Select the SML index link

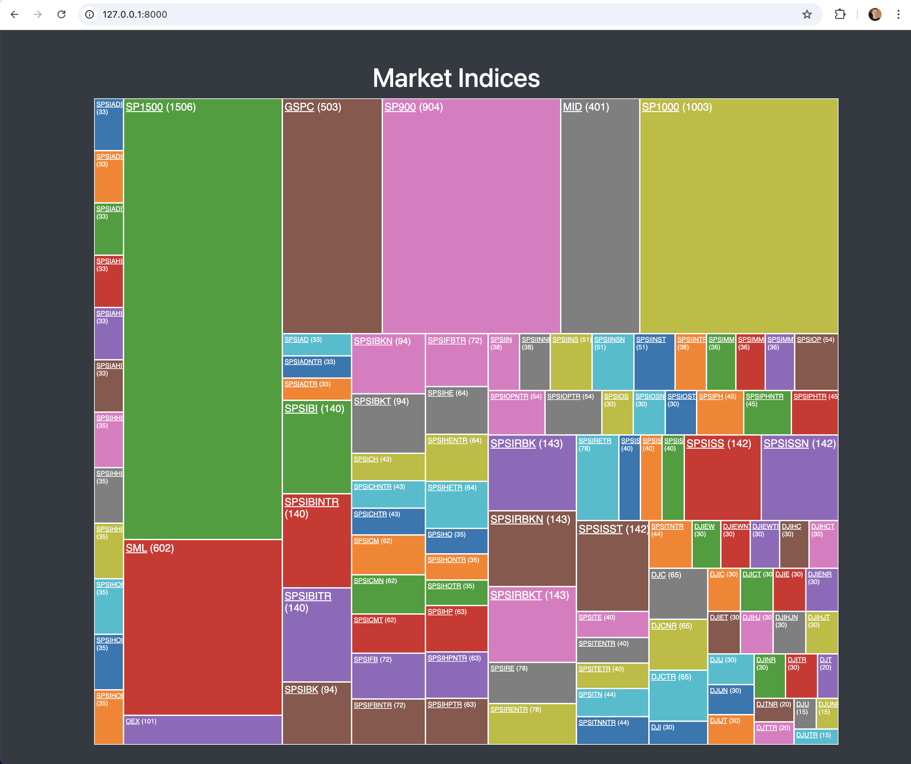click(x=136, y=548)
